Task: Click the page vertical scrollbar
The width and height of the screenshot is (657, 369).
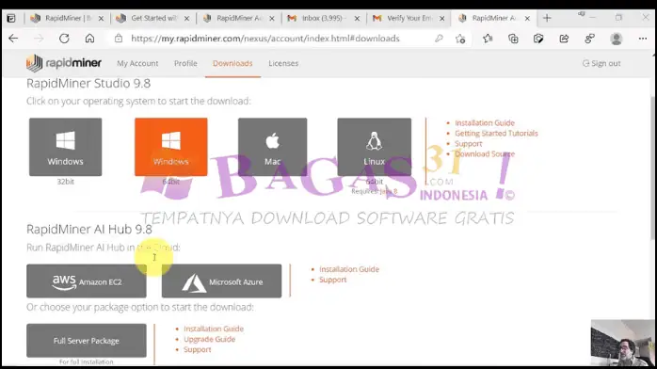Action: [653, 168]
